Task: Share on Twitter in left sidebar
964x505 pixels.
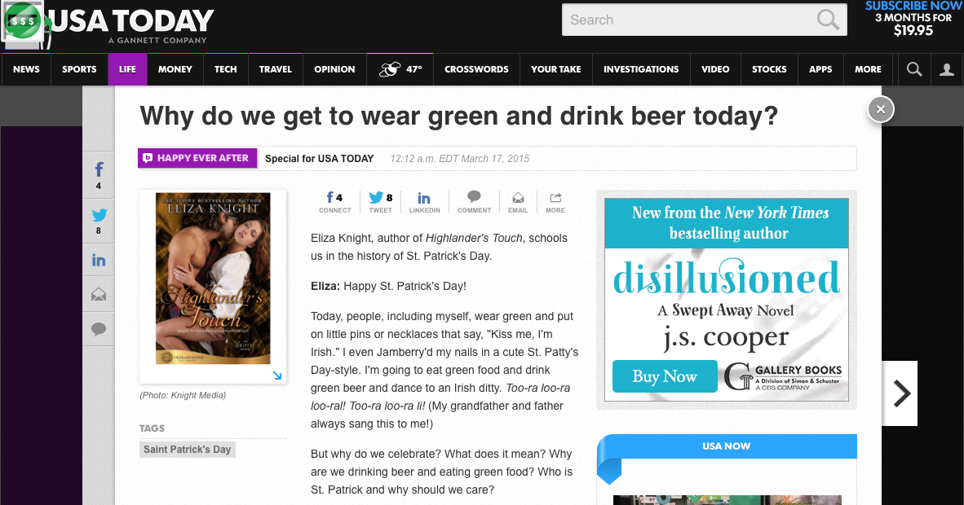Action: point(99,221)
